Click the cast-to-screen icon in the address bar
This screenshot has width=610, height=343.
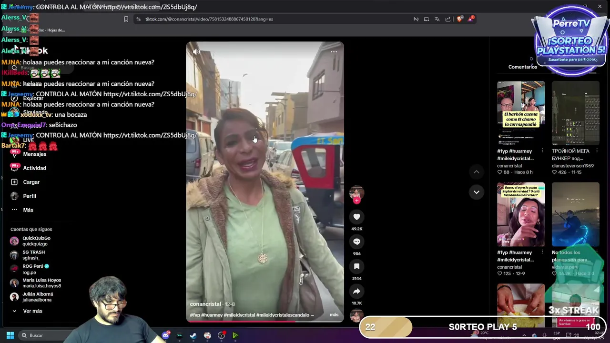[426, 19]
